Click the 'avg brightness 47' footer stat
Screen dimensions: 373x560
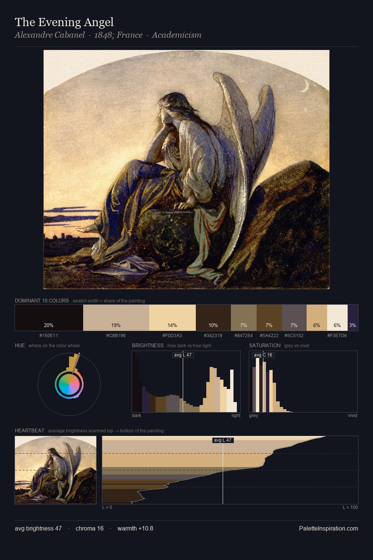pyautogui.click(x=38, y=528)
